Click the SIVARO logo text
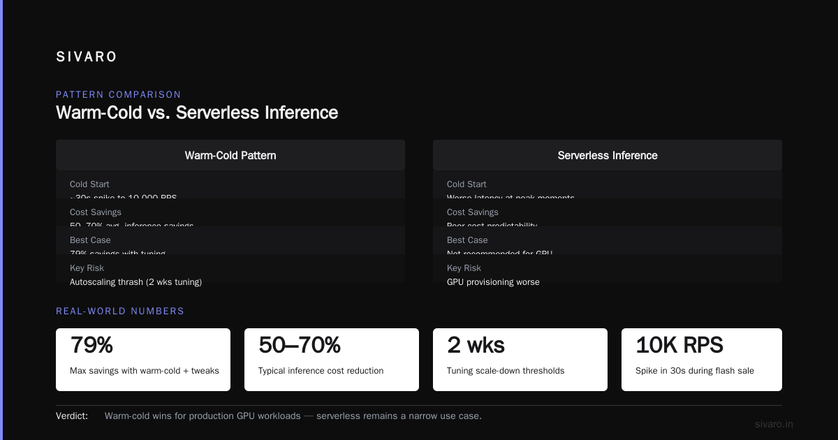 87,57
